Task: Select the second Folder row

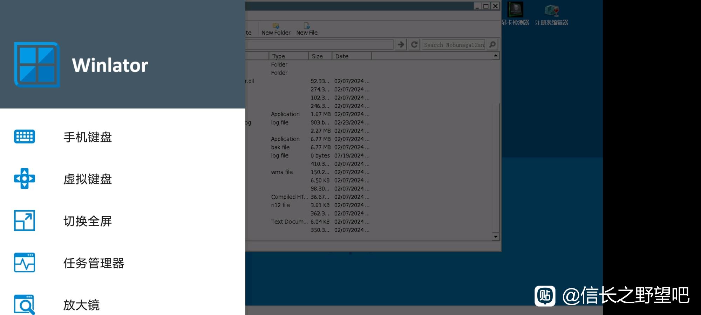Action: click(x=369, y=73)
